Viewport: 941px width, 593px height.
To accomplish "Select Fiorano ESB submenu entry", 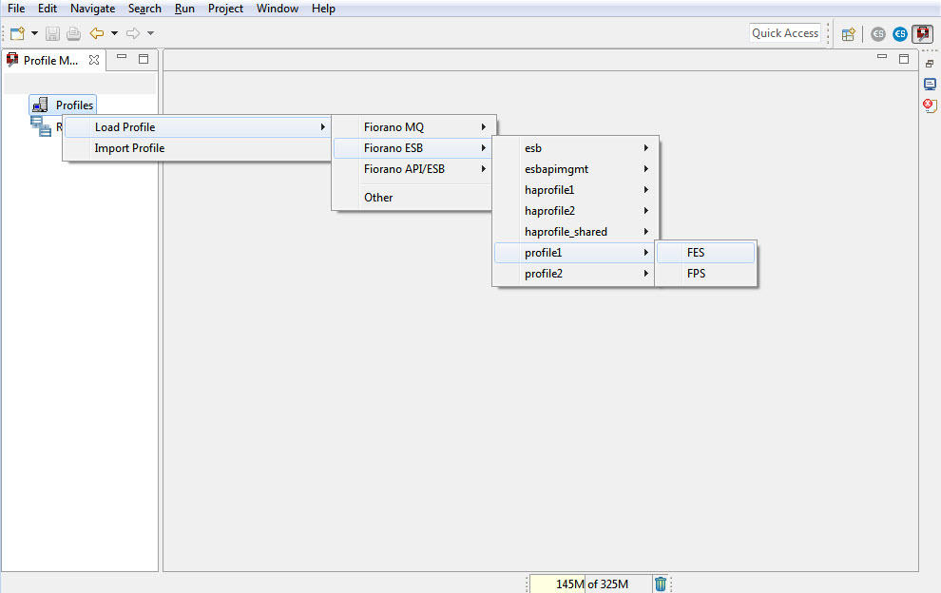I will [x=413, y=148].
